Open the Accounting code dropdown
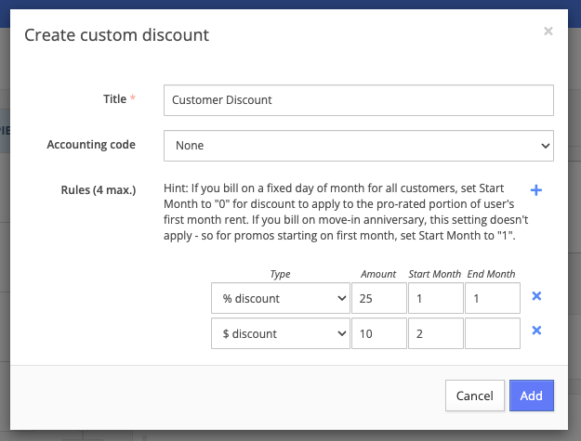 click(x=358, y=145)
